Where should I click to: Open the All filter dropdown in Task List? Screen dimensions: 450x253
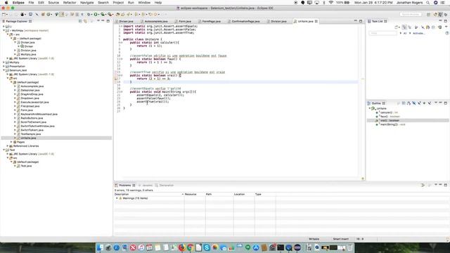coord(401,33)
